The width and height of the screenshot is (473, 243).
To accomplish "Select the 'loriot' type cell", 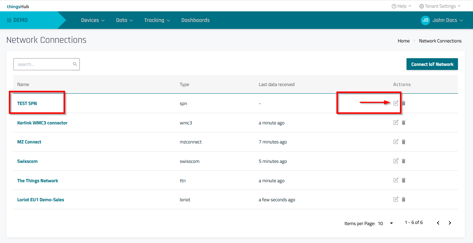I will [185, 200].
